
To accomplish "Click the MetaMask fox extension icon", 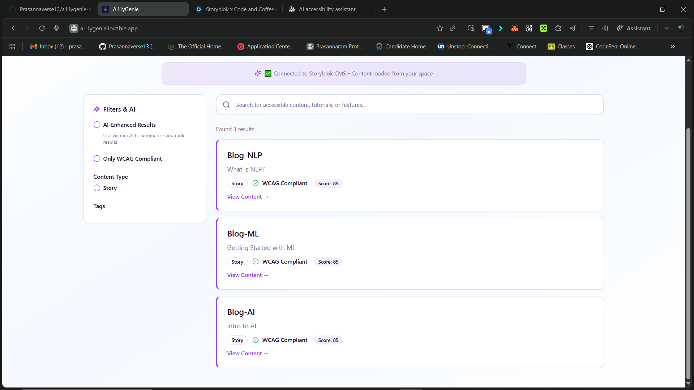I will (515, 28).
